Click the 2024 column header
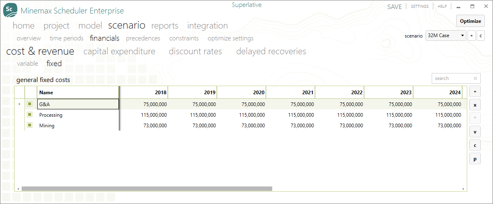Screen dimensions: 493x204 coord(438,93)
